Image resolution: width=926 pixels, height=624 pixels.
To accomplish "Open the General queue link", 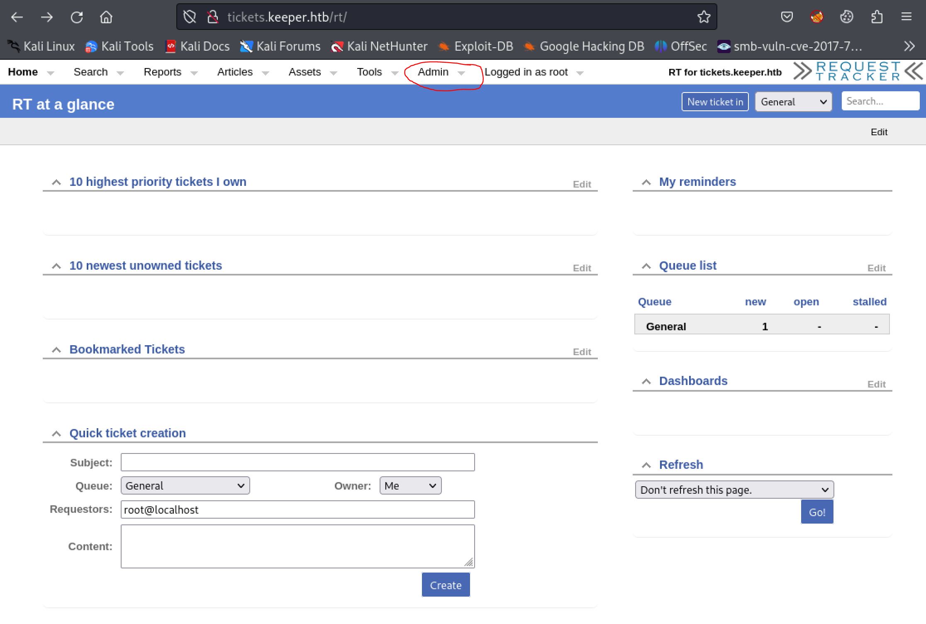I will (666, 327).
